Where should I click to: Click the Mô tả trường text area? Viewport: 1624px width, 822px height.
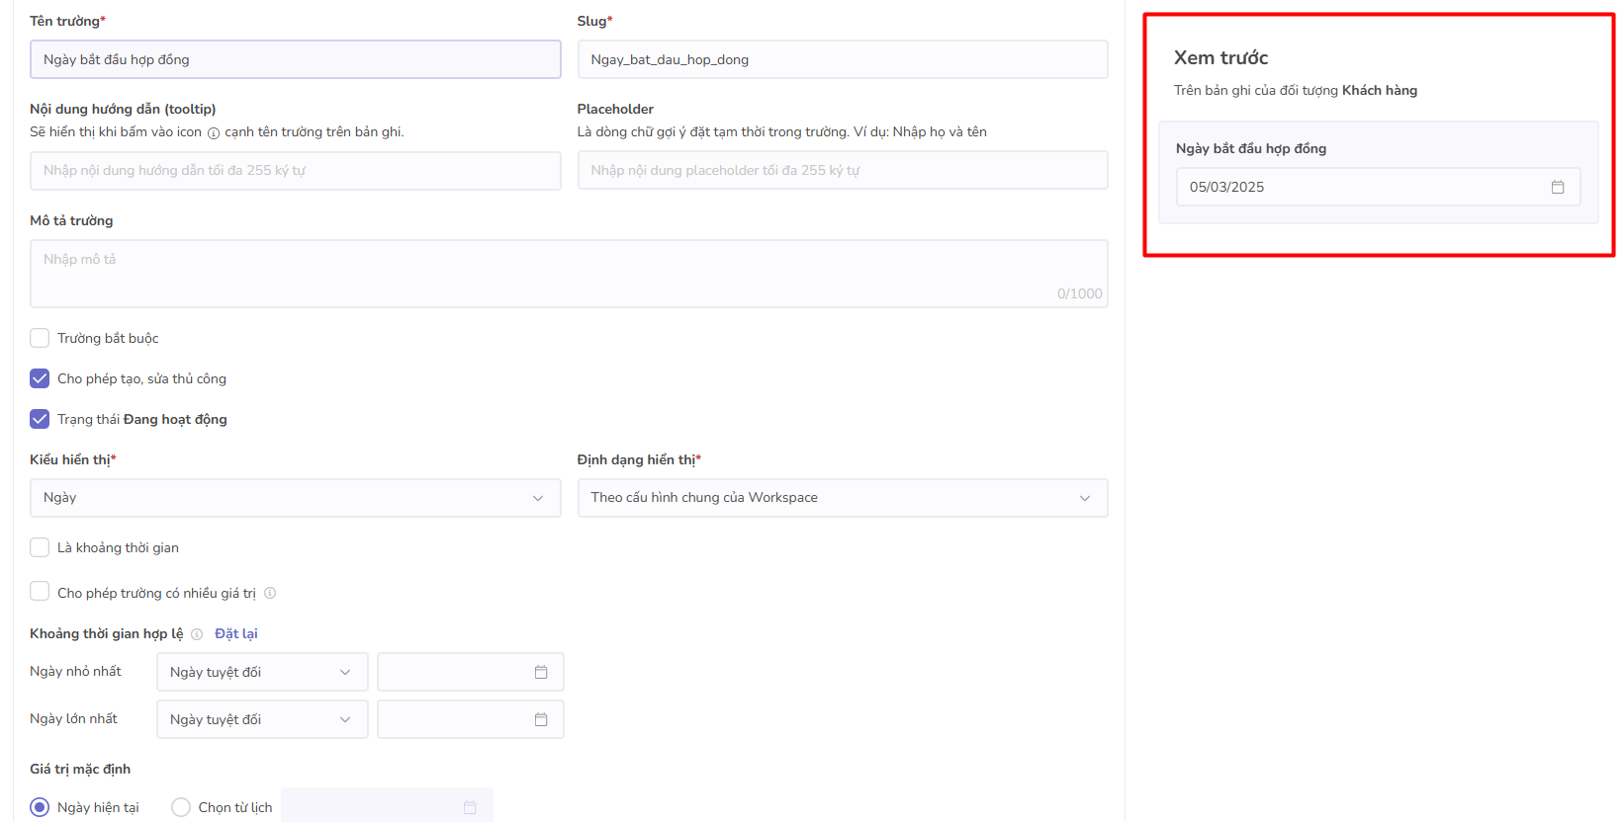[x=568, y=273]
